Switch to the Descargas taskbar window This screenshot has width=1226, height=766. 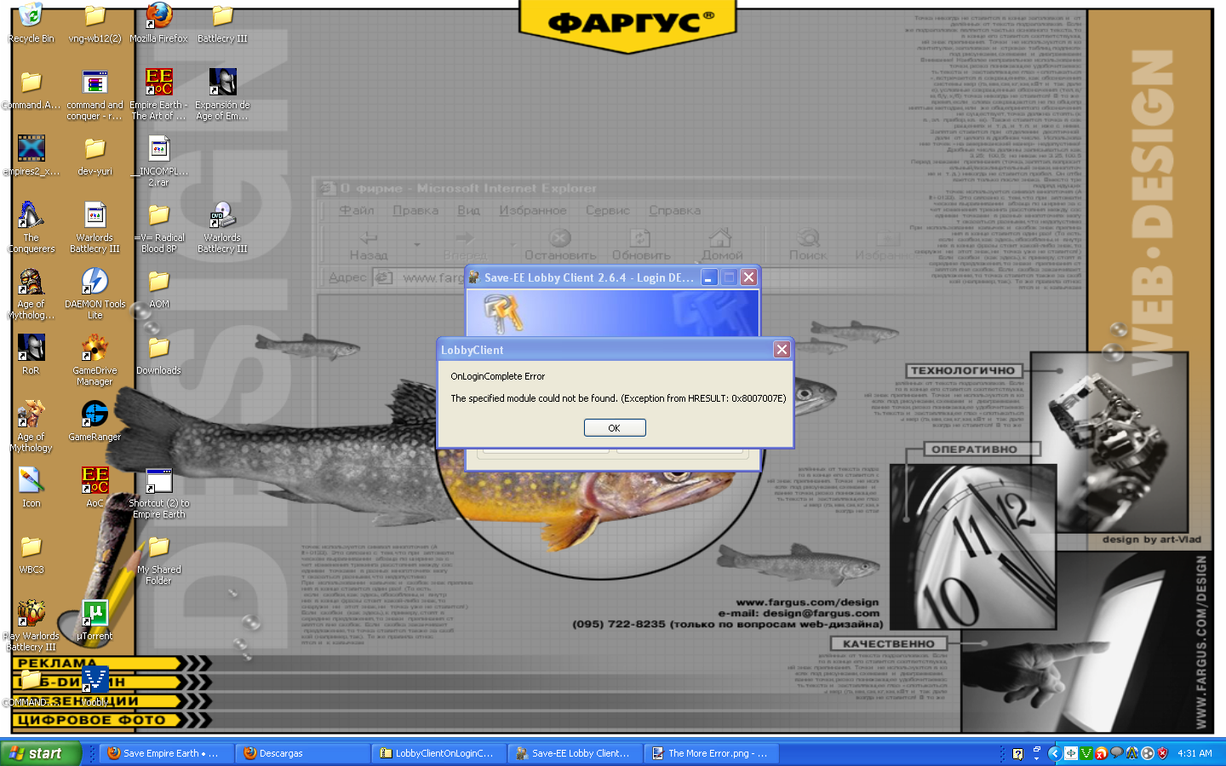[x=302, y=753]
